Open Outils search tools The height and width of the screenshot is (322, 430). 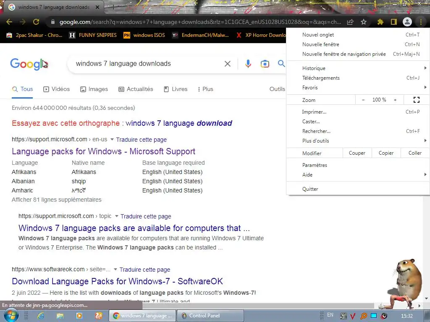pos(277,89)
